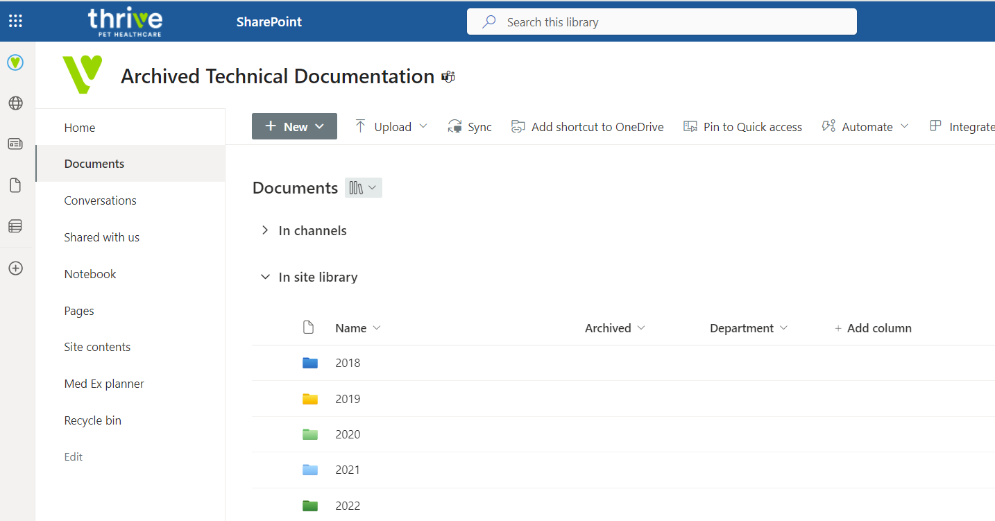The width and height of the screenshot is (995, 521).
Task: Click the Sync toolbar button
Action: point(470,127)
